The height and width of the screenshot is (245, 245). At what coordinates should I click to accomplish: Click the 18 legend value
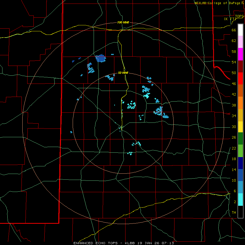point(234,159)
